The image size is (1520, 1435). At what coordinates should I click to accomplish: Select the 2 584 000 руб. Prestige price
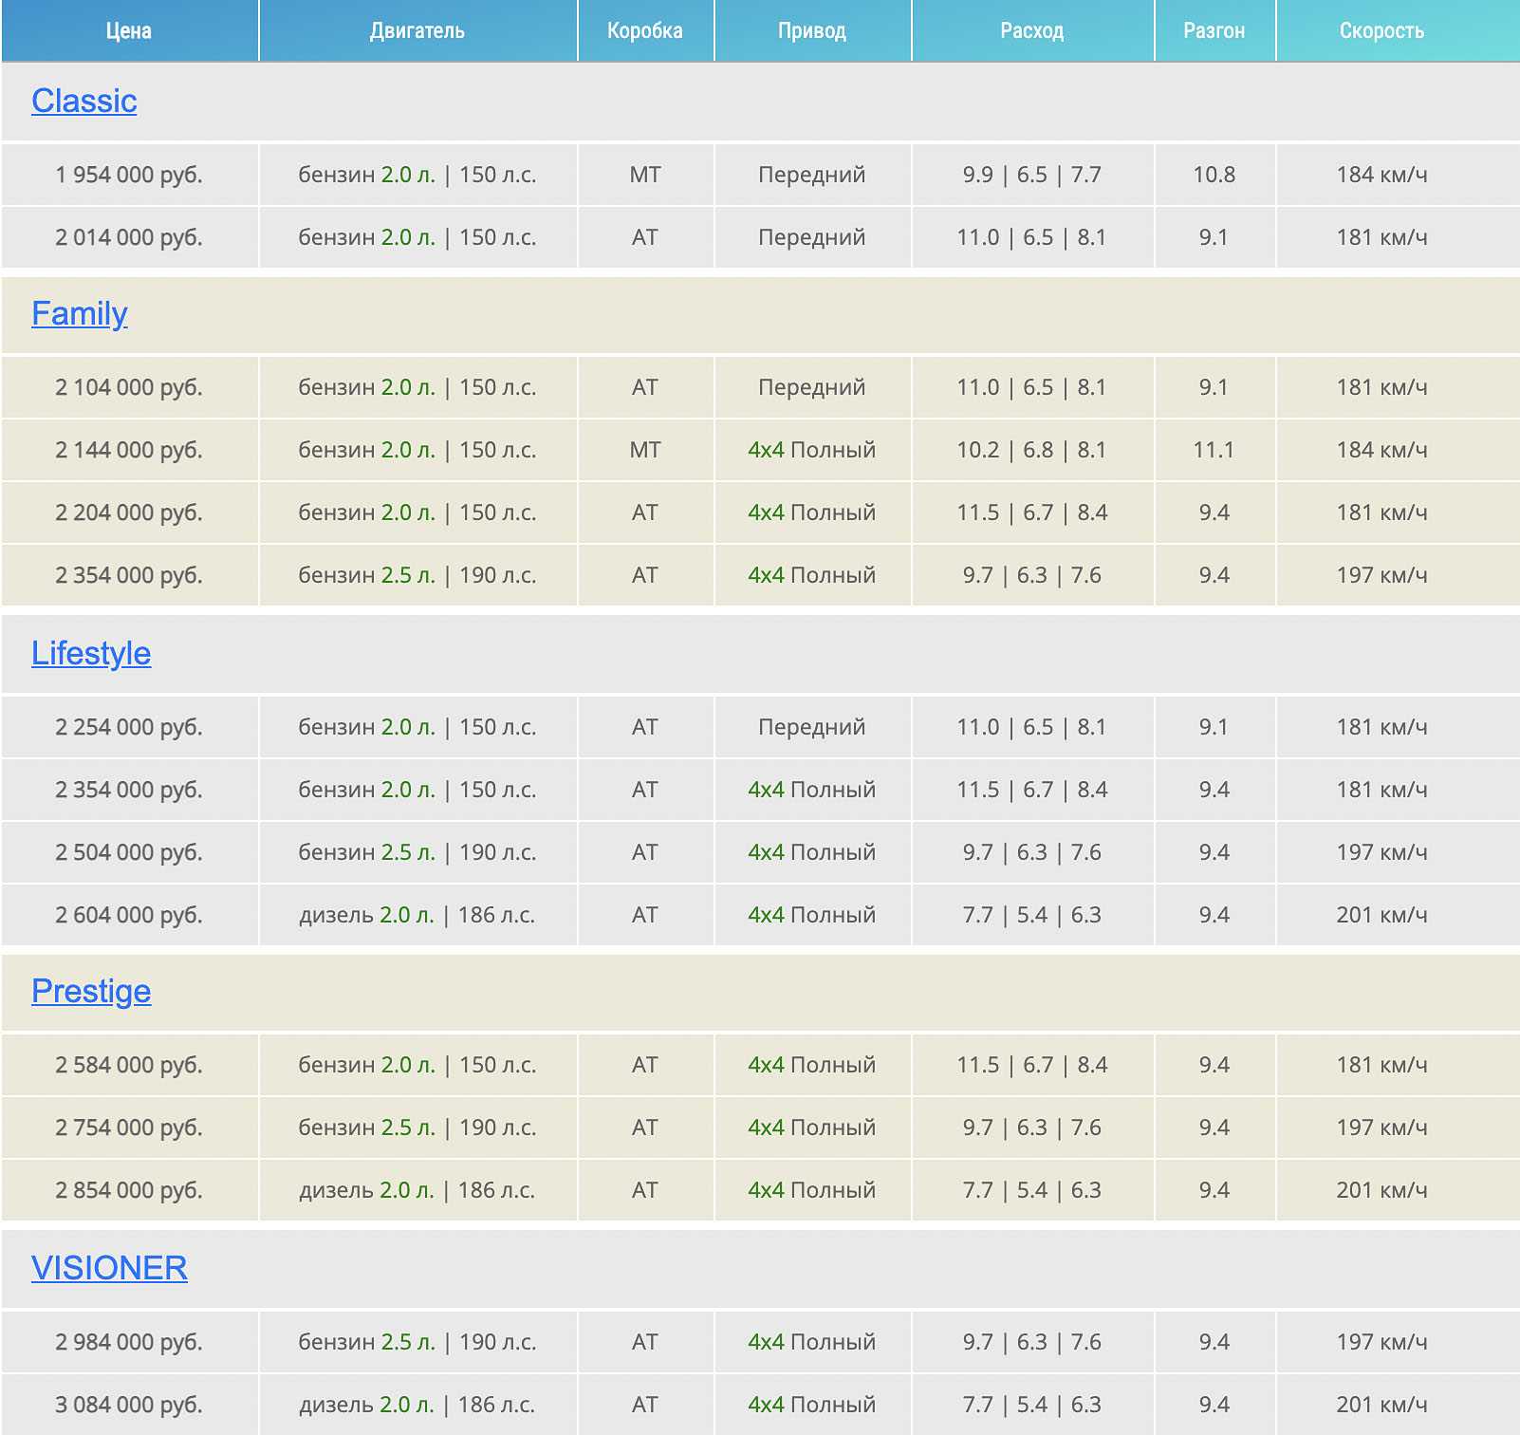[x=129, y=1065]
